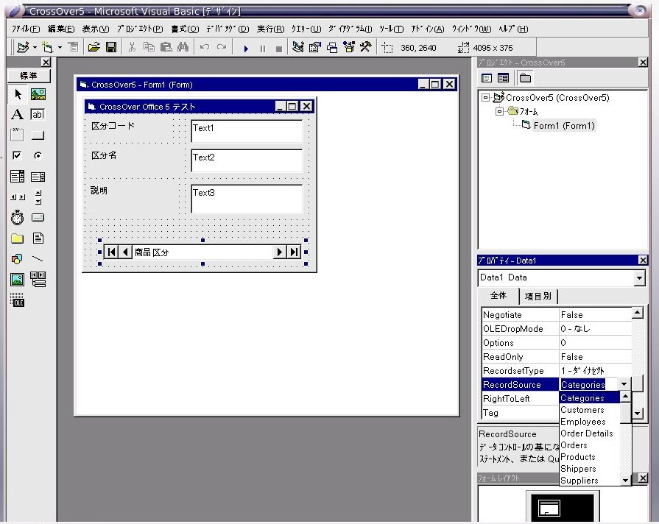Select the Data control tool in toolbox
Viewport: 659px width, 524px height.
pyautogui.click(x=38, y=280)
